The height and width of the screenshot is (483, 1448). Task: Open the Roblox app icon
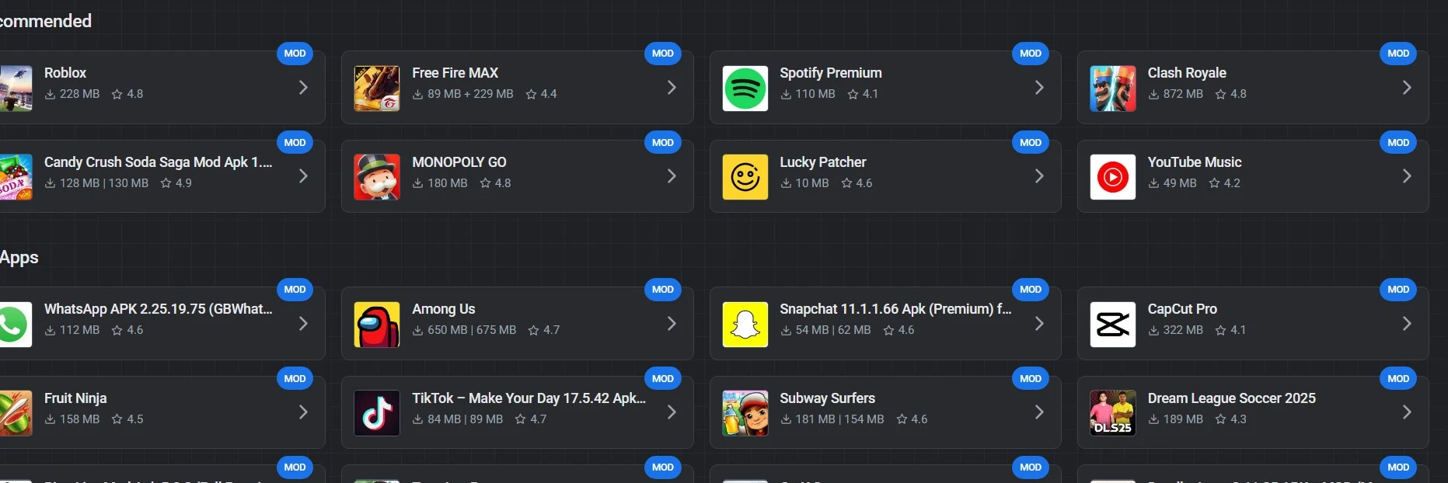[x=16, y=89]
